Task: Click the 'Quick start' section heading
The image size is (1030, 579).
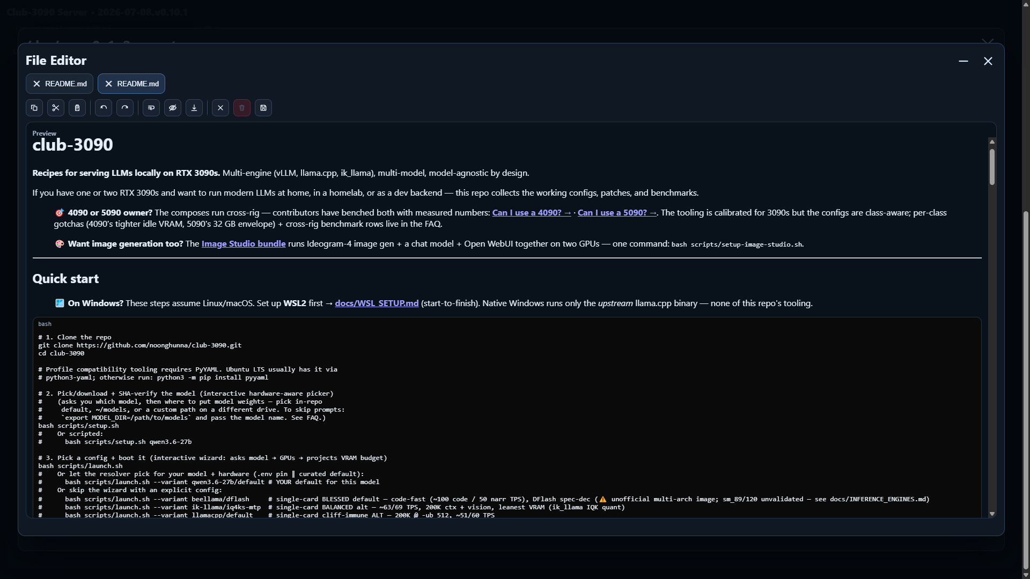Action: [x=65, y=279]
